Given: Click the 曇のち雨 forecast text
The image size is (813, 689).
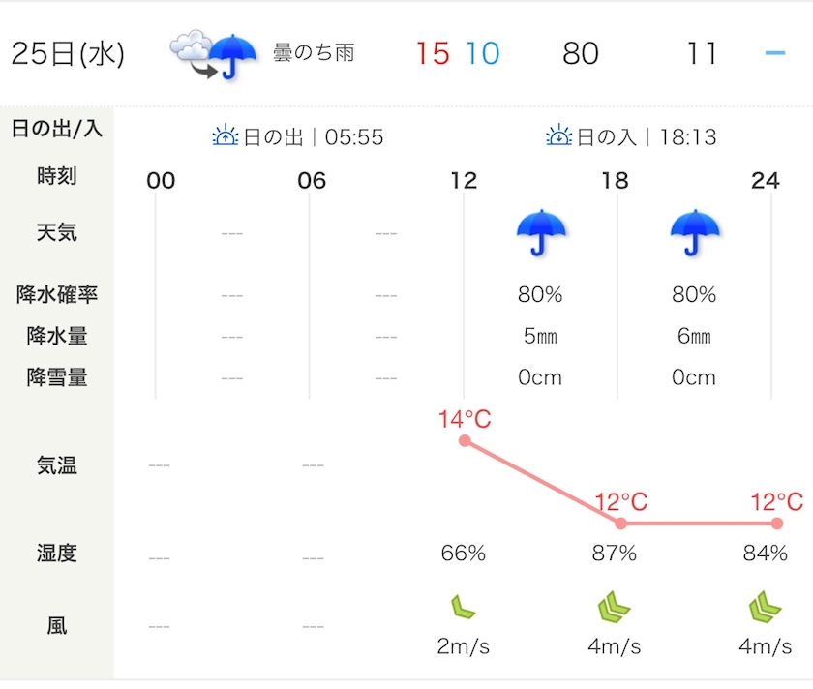Looking at the screenshot, I should click(314, 53).
